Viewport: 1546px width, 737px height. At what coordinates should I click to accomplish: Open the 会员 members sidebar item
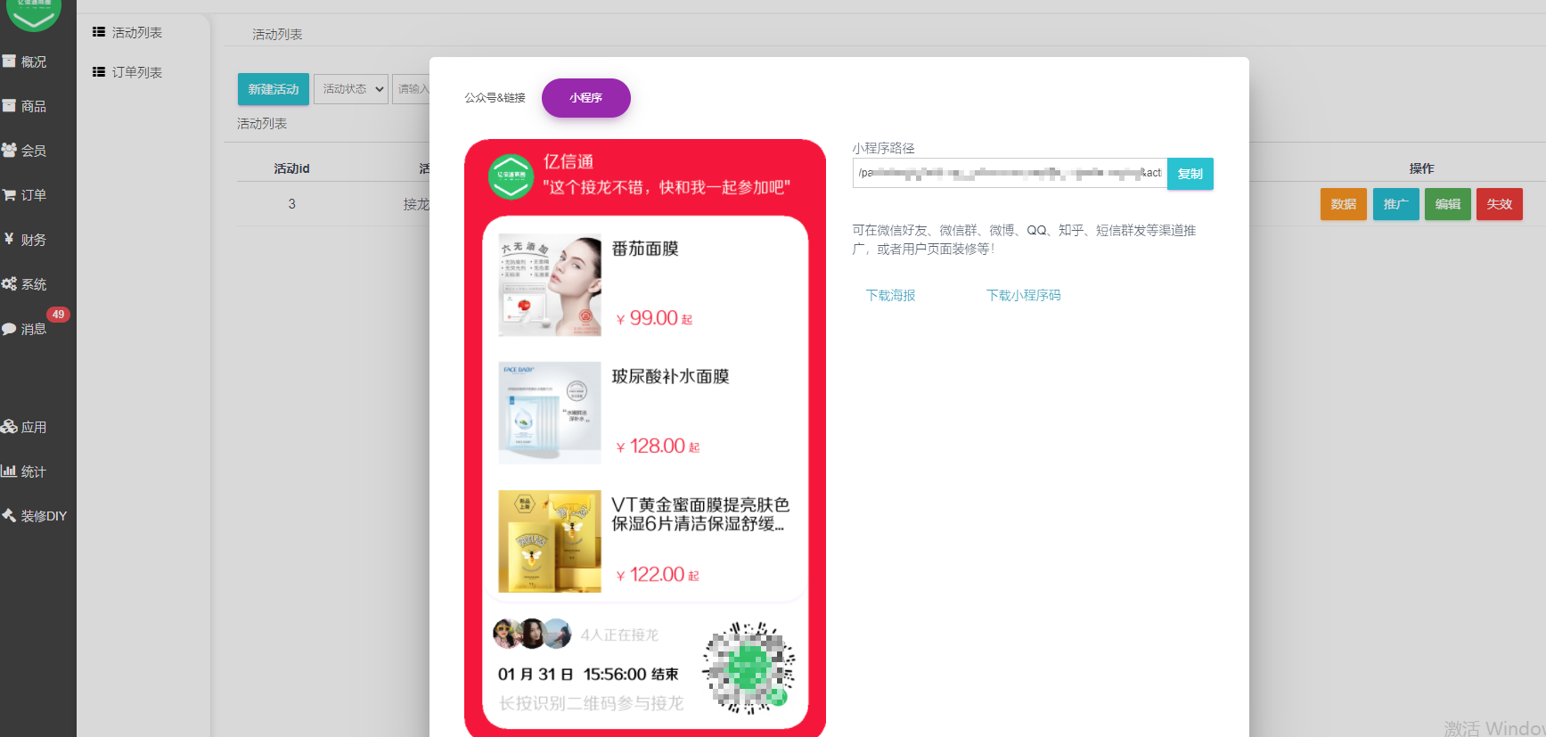point(25,151)
